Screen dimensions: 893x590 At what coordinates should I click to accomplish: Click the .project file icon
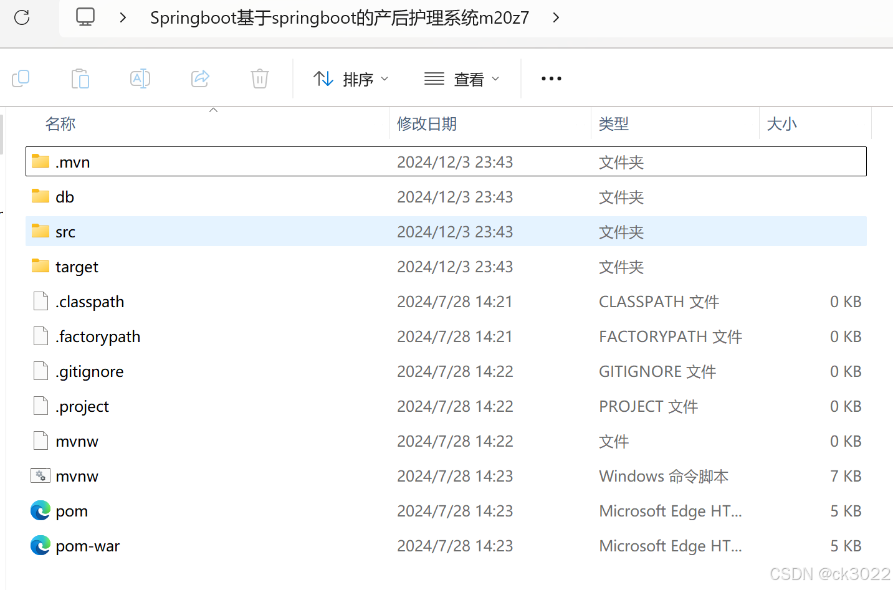coord(41,406)
